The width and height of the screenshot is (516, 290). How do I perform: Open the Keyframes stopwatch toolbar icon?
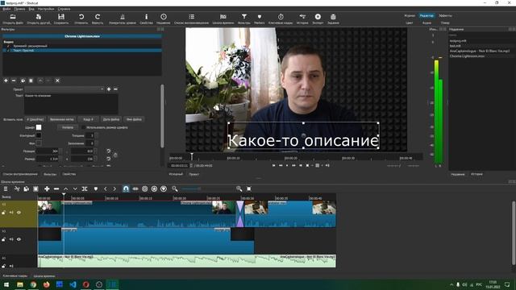[281, 17]
